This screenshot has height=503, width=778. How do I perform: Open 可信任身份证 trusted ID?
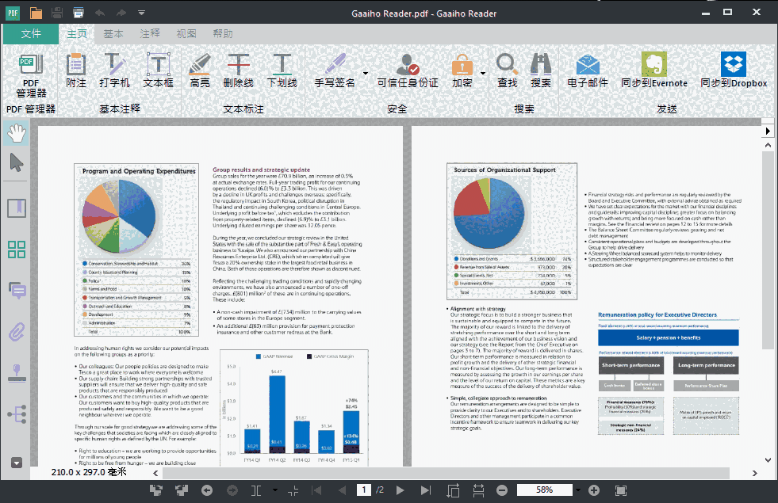[x=408, y=70]
